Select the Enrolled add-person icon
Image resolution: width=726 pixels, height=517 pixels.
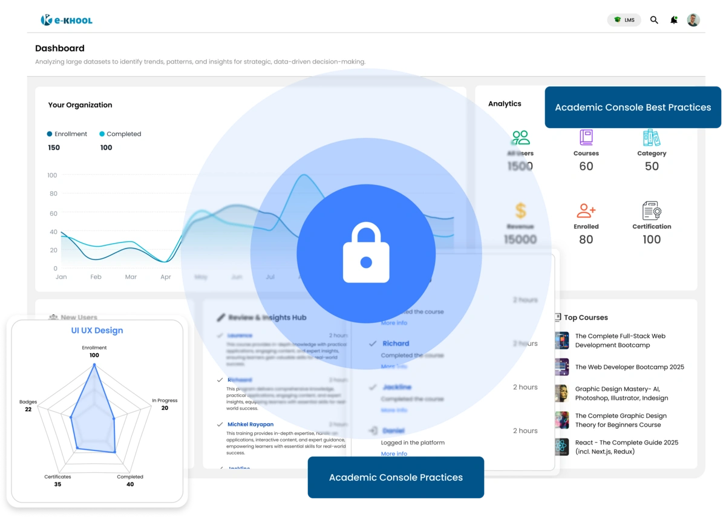click(586, 211)
